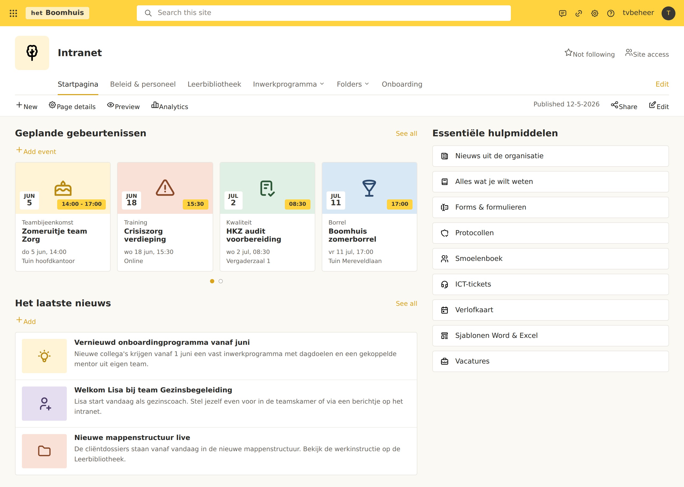This screenshot has height=487, width=684.
Task: Open page Analytics
Action: [x=170, y=106]
